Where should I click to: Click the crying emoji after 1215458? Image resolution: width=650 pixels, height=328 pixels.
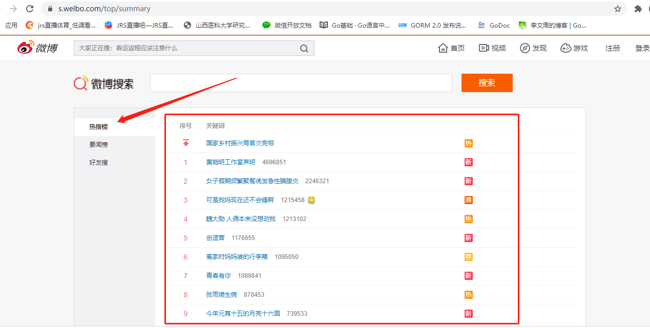point(311,200)
